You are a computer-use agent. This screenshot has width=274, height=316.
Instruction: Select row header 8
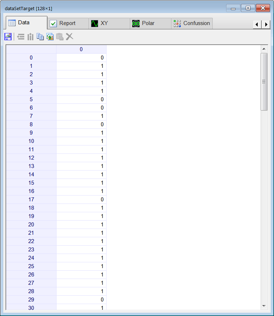(31, 124)
